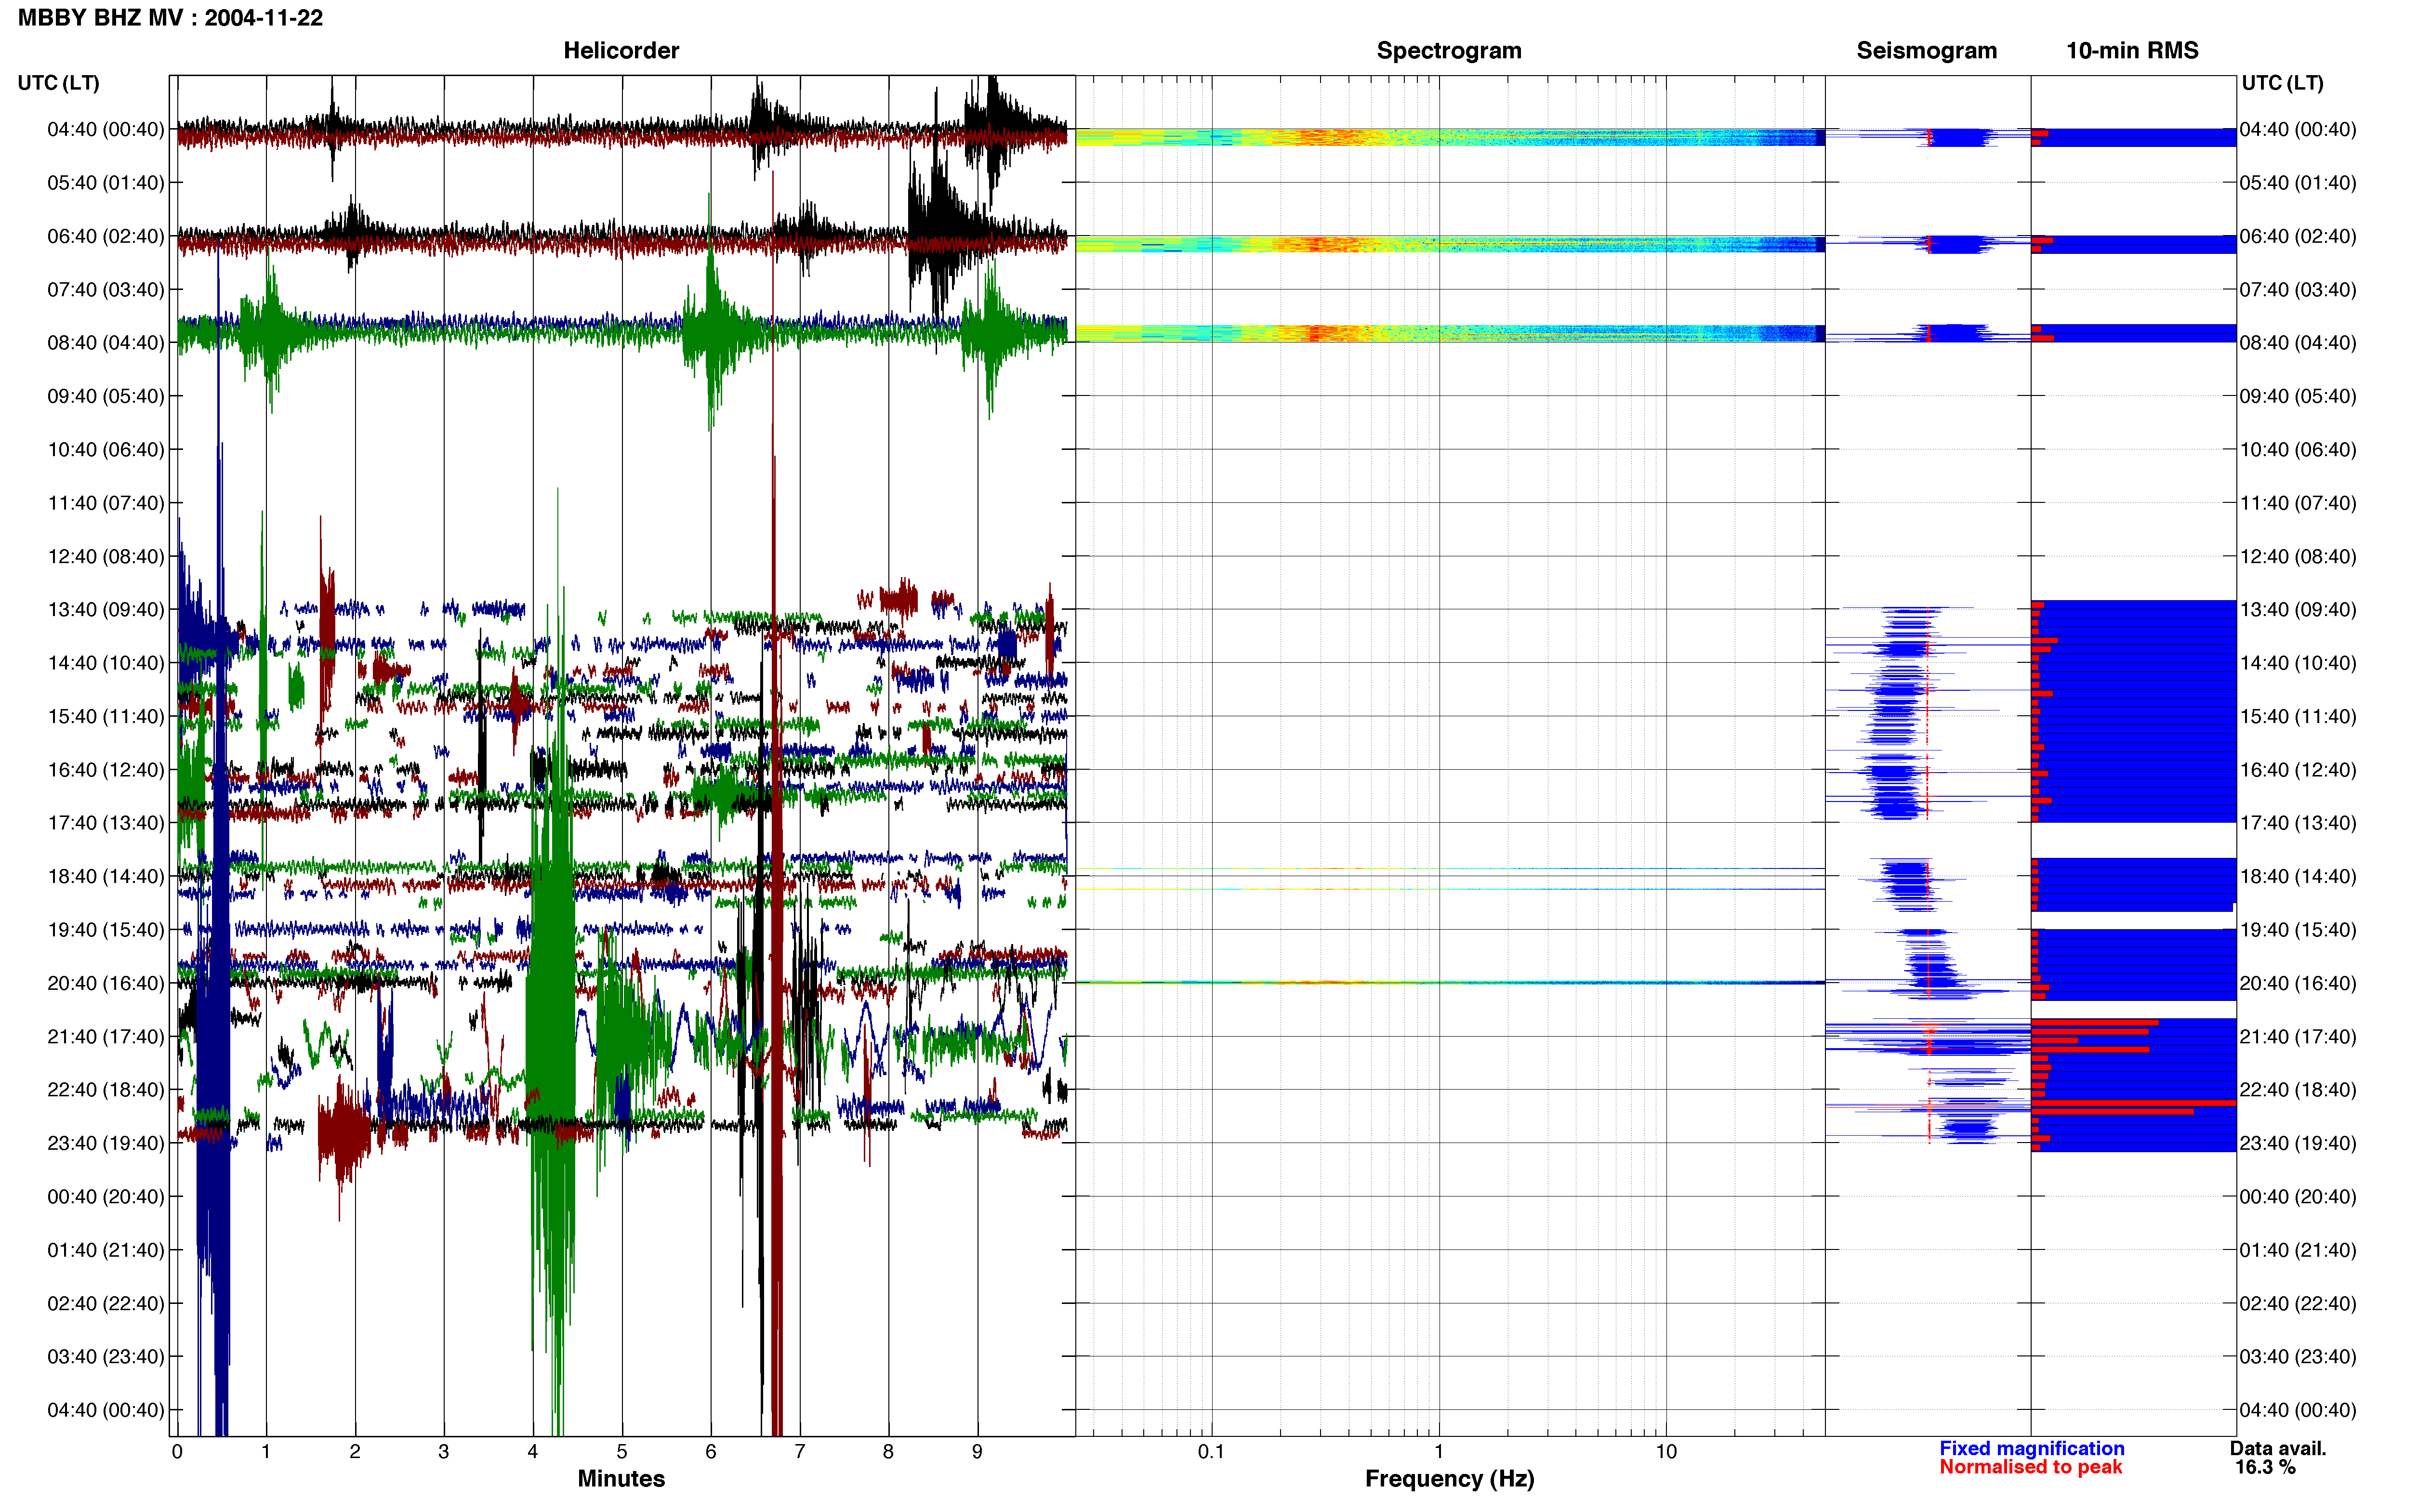Click the 10-min RMS panel heading
2418x1512 pixels.
(x=2132, y=50)
